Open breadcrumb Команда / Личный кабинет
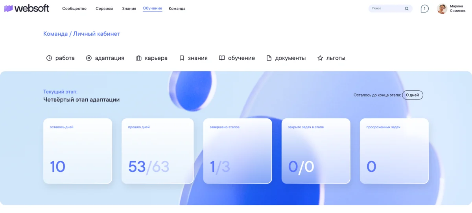The height and width of the screenshot is (213, 472). 81,34
